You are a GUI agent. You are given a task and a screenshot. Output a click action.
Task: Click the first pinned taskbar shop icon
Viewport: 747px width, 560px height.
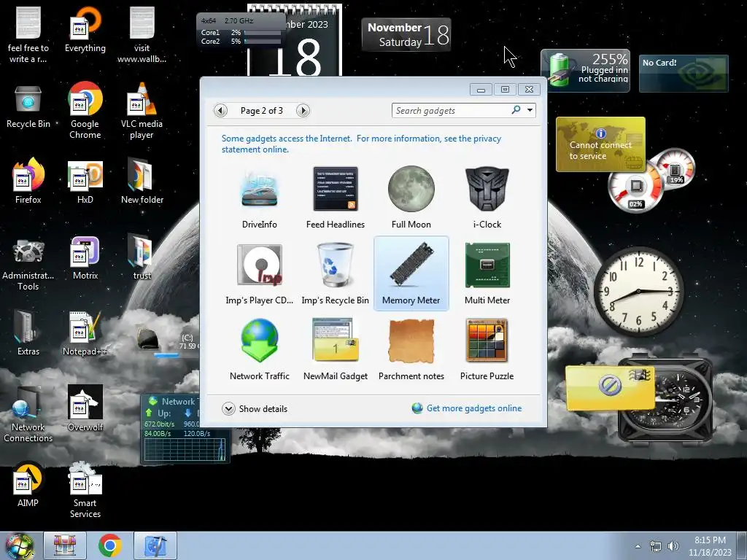[x=65, y=545]
